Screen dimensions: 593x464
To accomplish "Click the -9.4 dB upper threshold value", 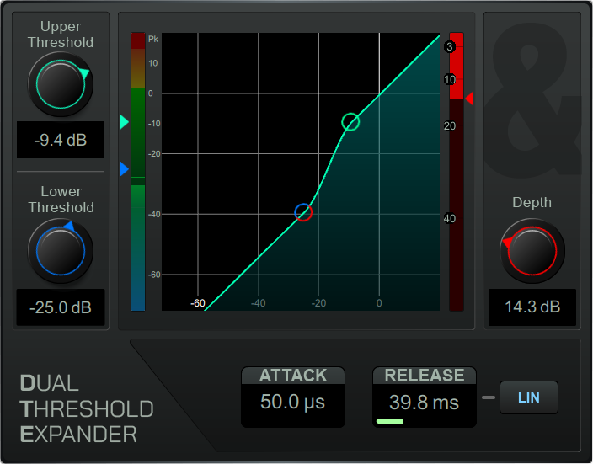I will click(x=61, y=140).
